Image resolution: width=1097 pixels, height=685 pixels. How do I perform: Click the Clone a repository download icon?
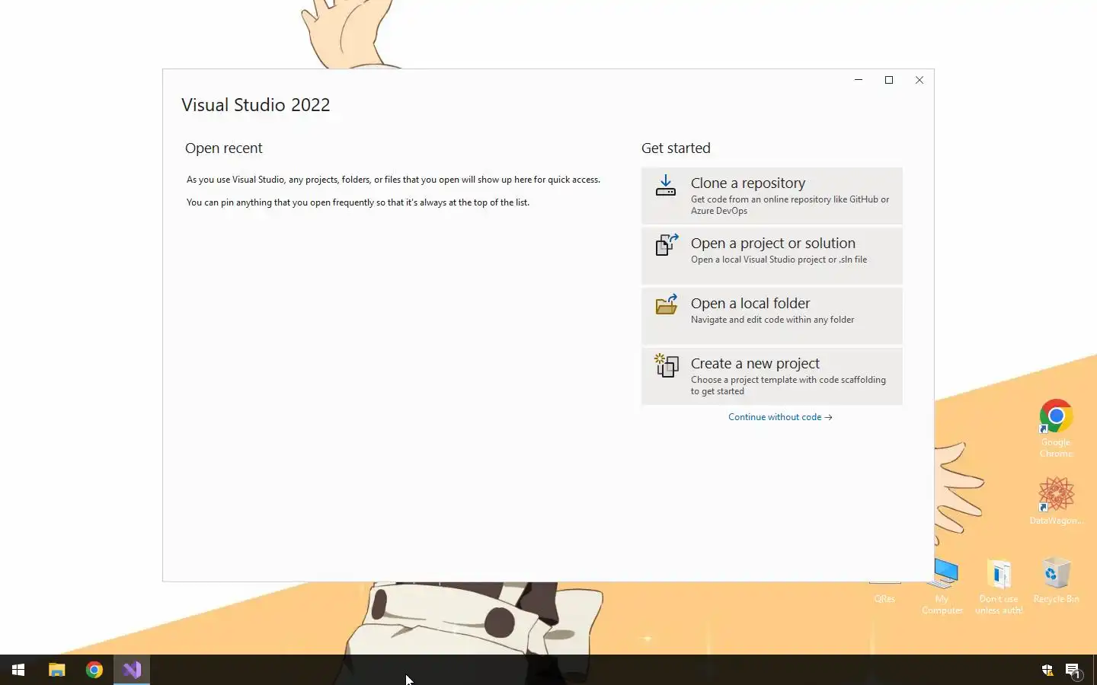pos(666,186)
